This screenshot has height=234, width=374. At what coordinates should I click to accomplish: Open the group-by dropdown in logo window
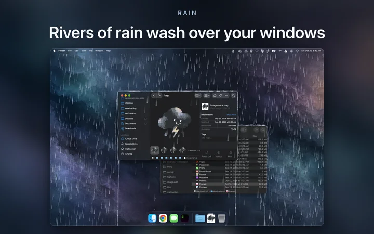click(207, 95)
